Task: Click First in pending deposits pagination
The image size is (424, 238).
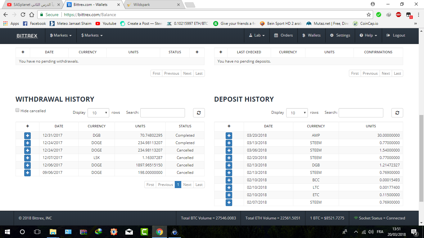Action: pyautogui.click(x=355, y=73)
